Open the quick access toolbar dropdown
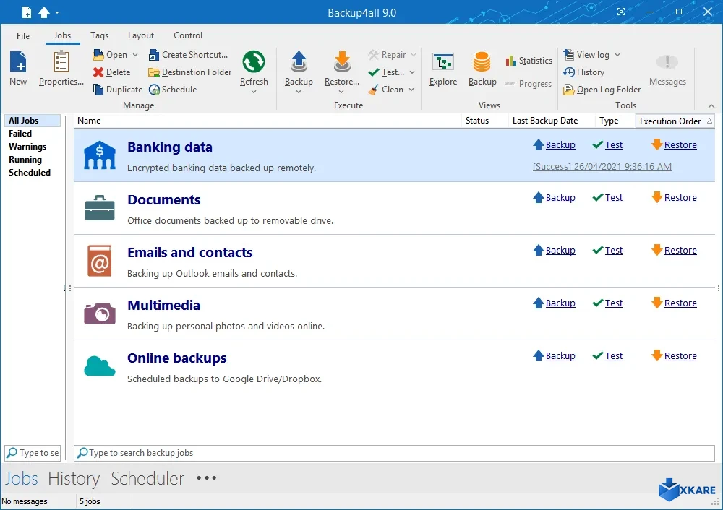The width and height of the screenshot is (723, 510). [x=57, y=12]
